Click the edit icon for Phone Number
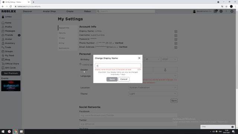This screenshot has width=238, height=134. (x=176, y=44)
